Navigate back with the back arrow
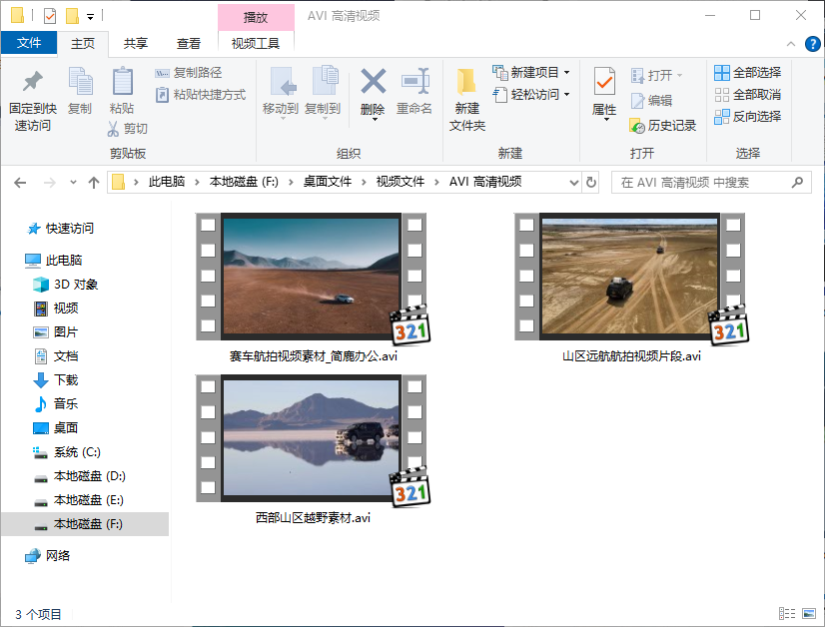Screen dimensions: 825x627 pos(22,183)
